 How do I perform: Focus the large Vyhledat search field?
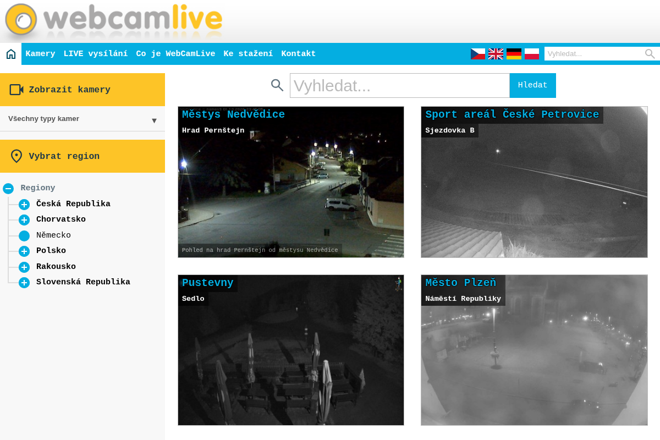pos(400,85)
